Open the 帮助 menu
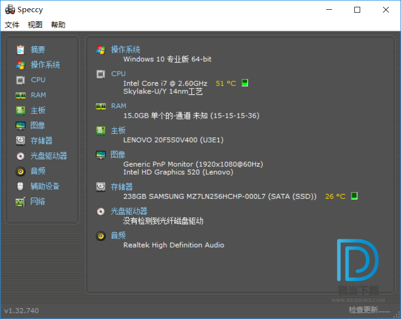The height and width of the screenshot is (319, 401). 58,25
